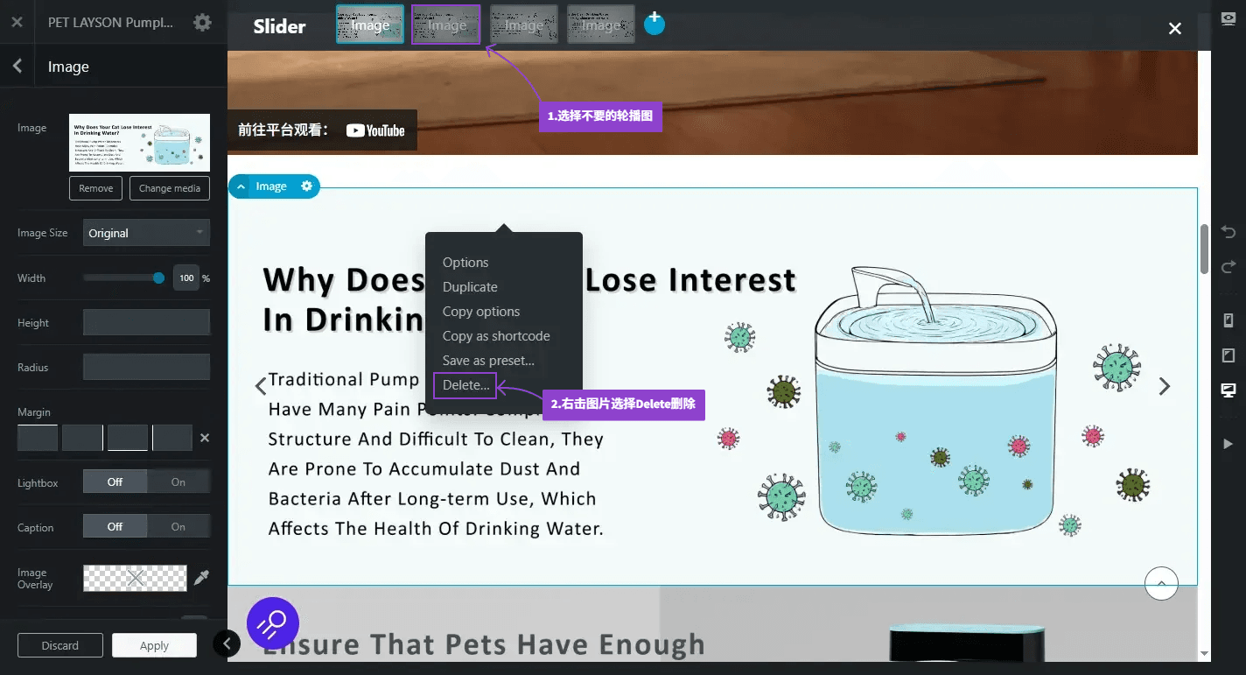Add new slide with plus icon
The image size is (1246, 675).
(x=654, y=24)
